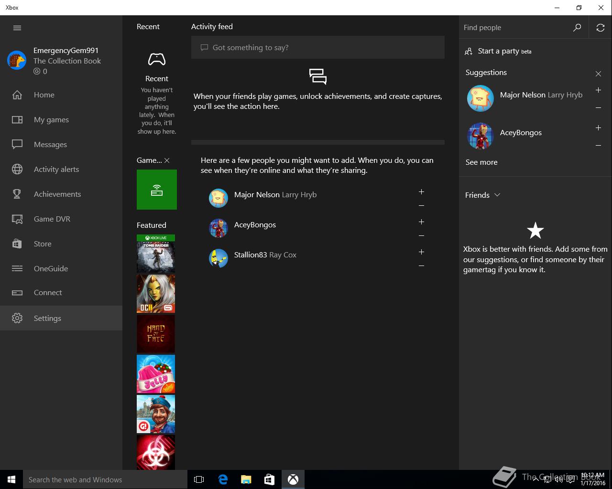Add Major Nelson in activity feed list
Screen dimensions: 612x489
pyautogui.click(x=421, y=191)
